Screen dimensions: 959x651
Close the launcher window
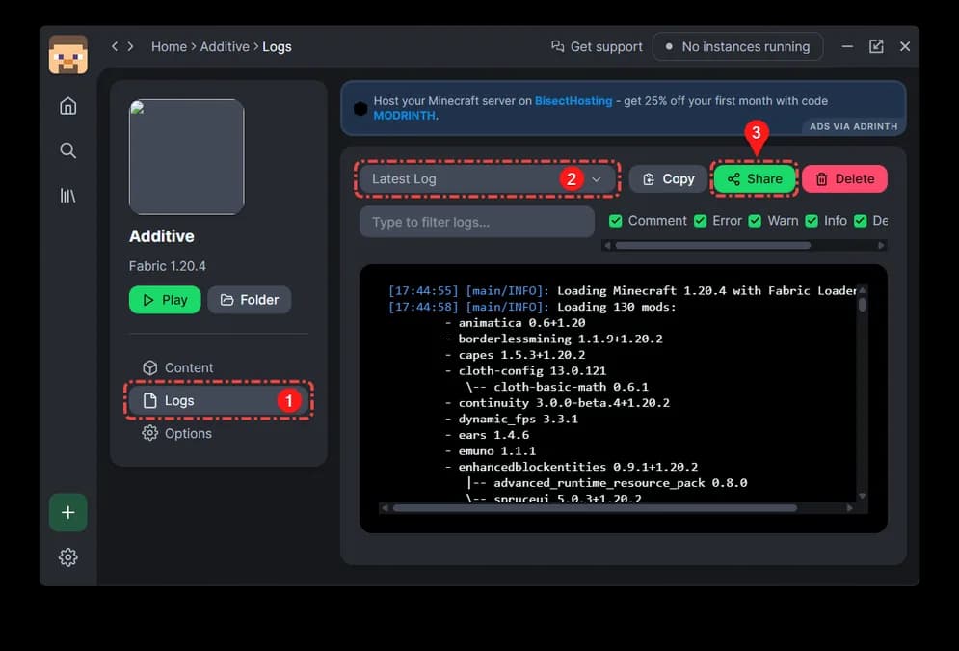[905, 46]
